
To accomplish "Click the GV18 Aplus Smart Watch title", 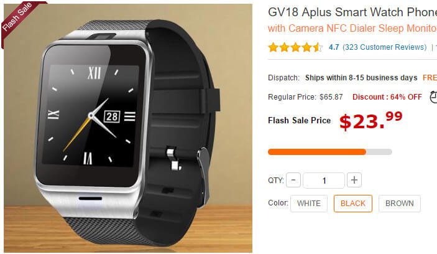I will click(x=352, y=12).
